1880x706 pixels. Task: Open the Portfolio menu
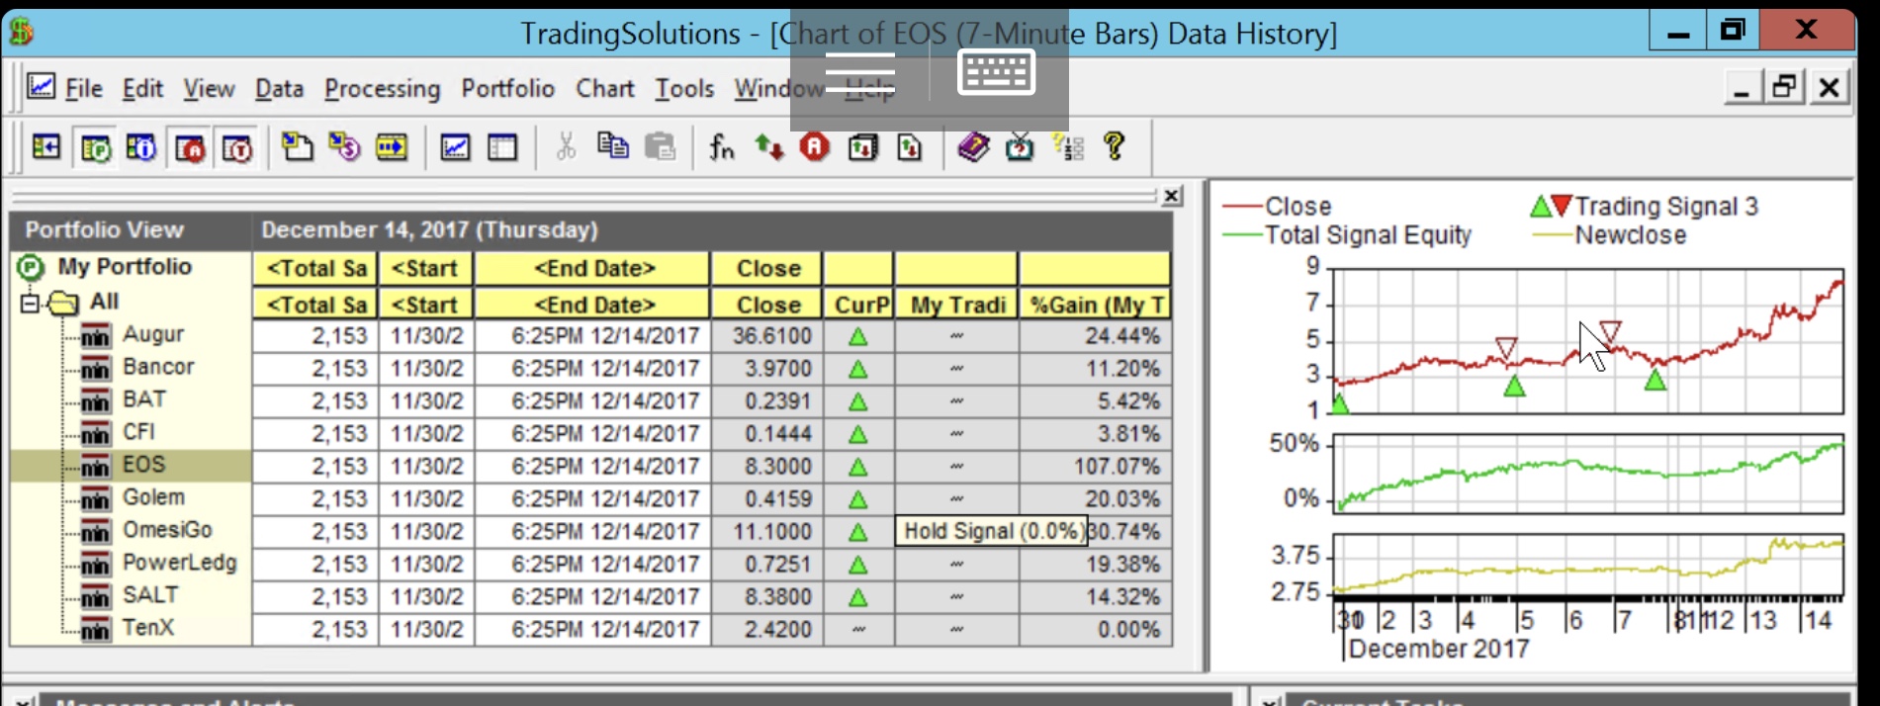(x=507, y=89)
